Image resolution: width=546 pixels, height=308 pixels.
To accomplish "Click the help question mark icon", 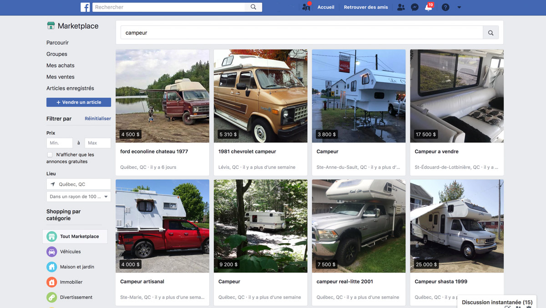I will tap(445, 7).
